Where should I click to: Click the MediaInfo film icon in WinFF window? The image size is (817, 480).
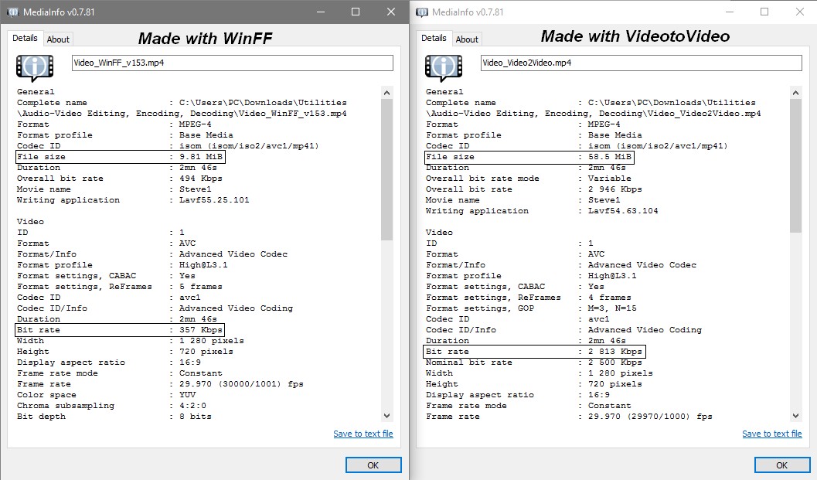[35, 68]
